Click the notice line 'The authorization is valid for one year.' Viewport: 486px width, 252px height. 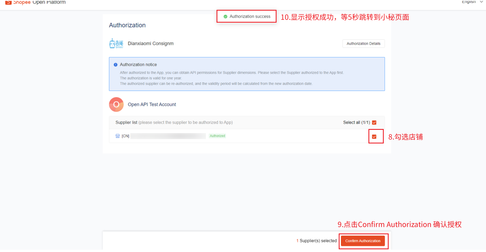point(151,78)
